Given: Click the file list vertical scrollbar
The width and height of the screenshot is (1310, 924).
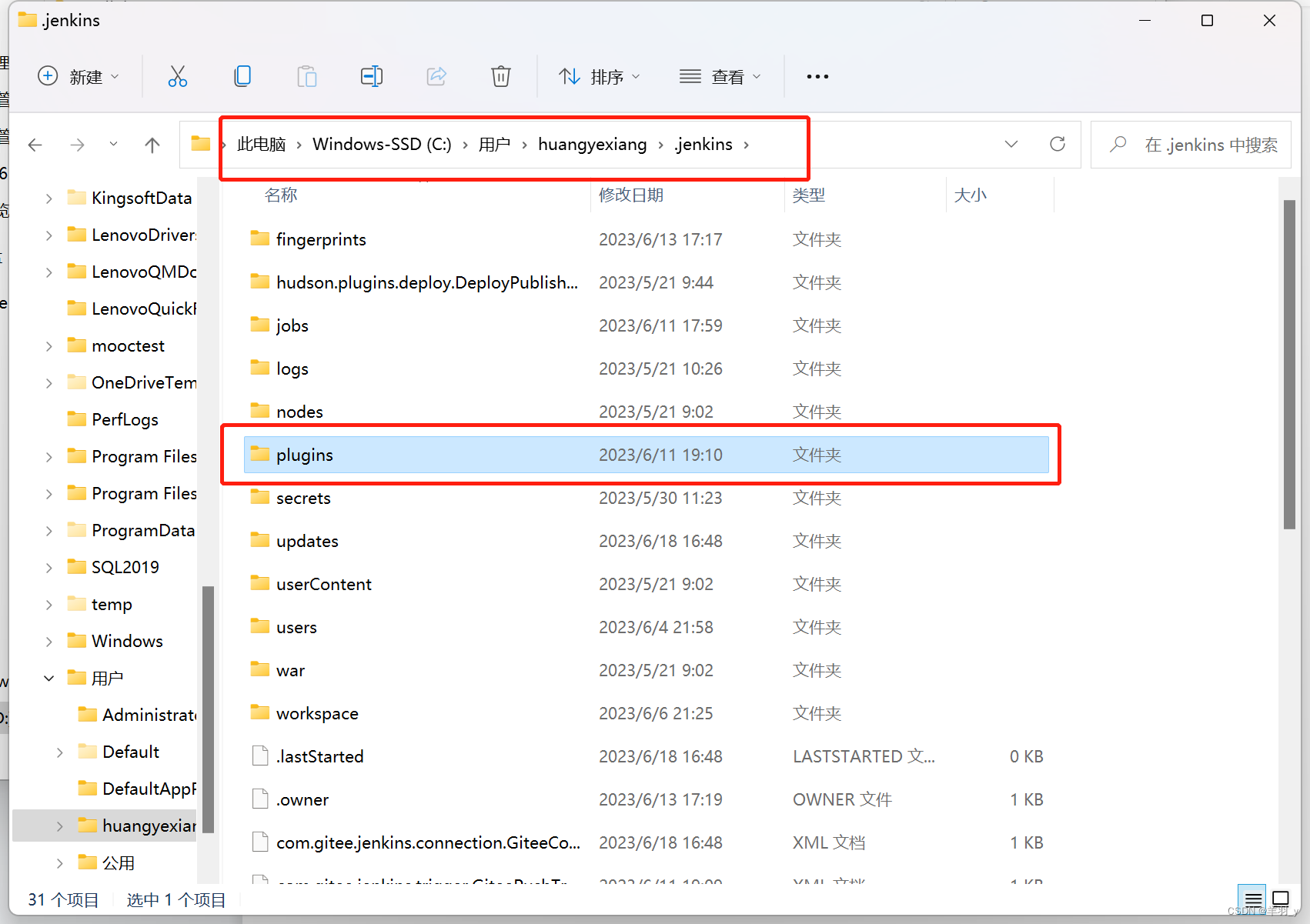Looking at the screenshot, I should tap(1289, 365).
